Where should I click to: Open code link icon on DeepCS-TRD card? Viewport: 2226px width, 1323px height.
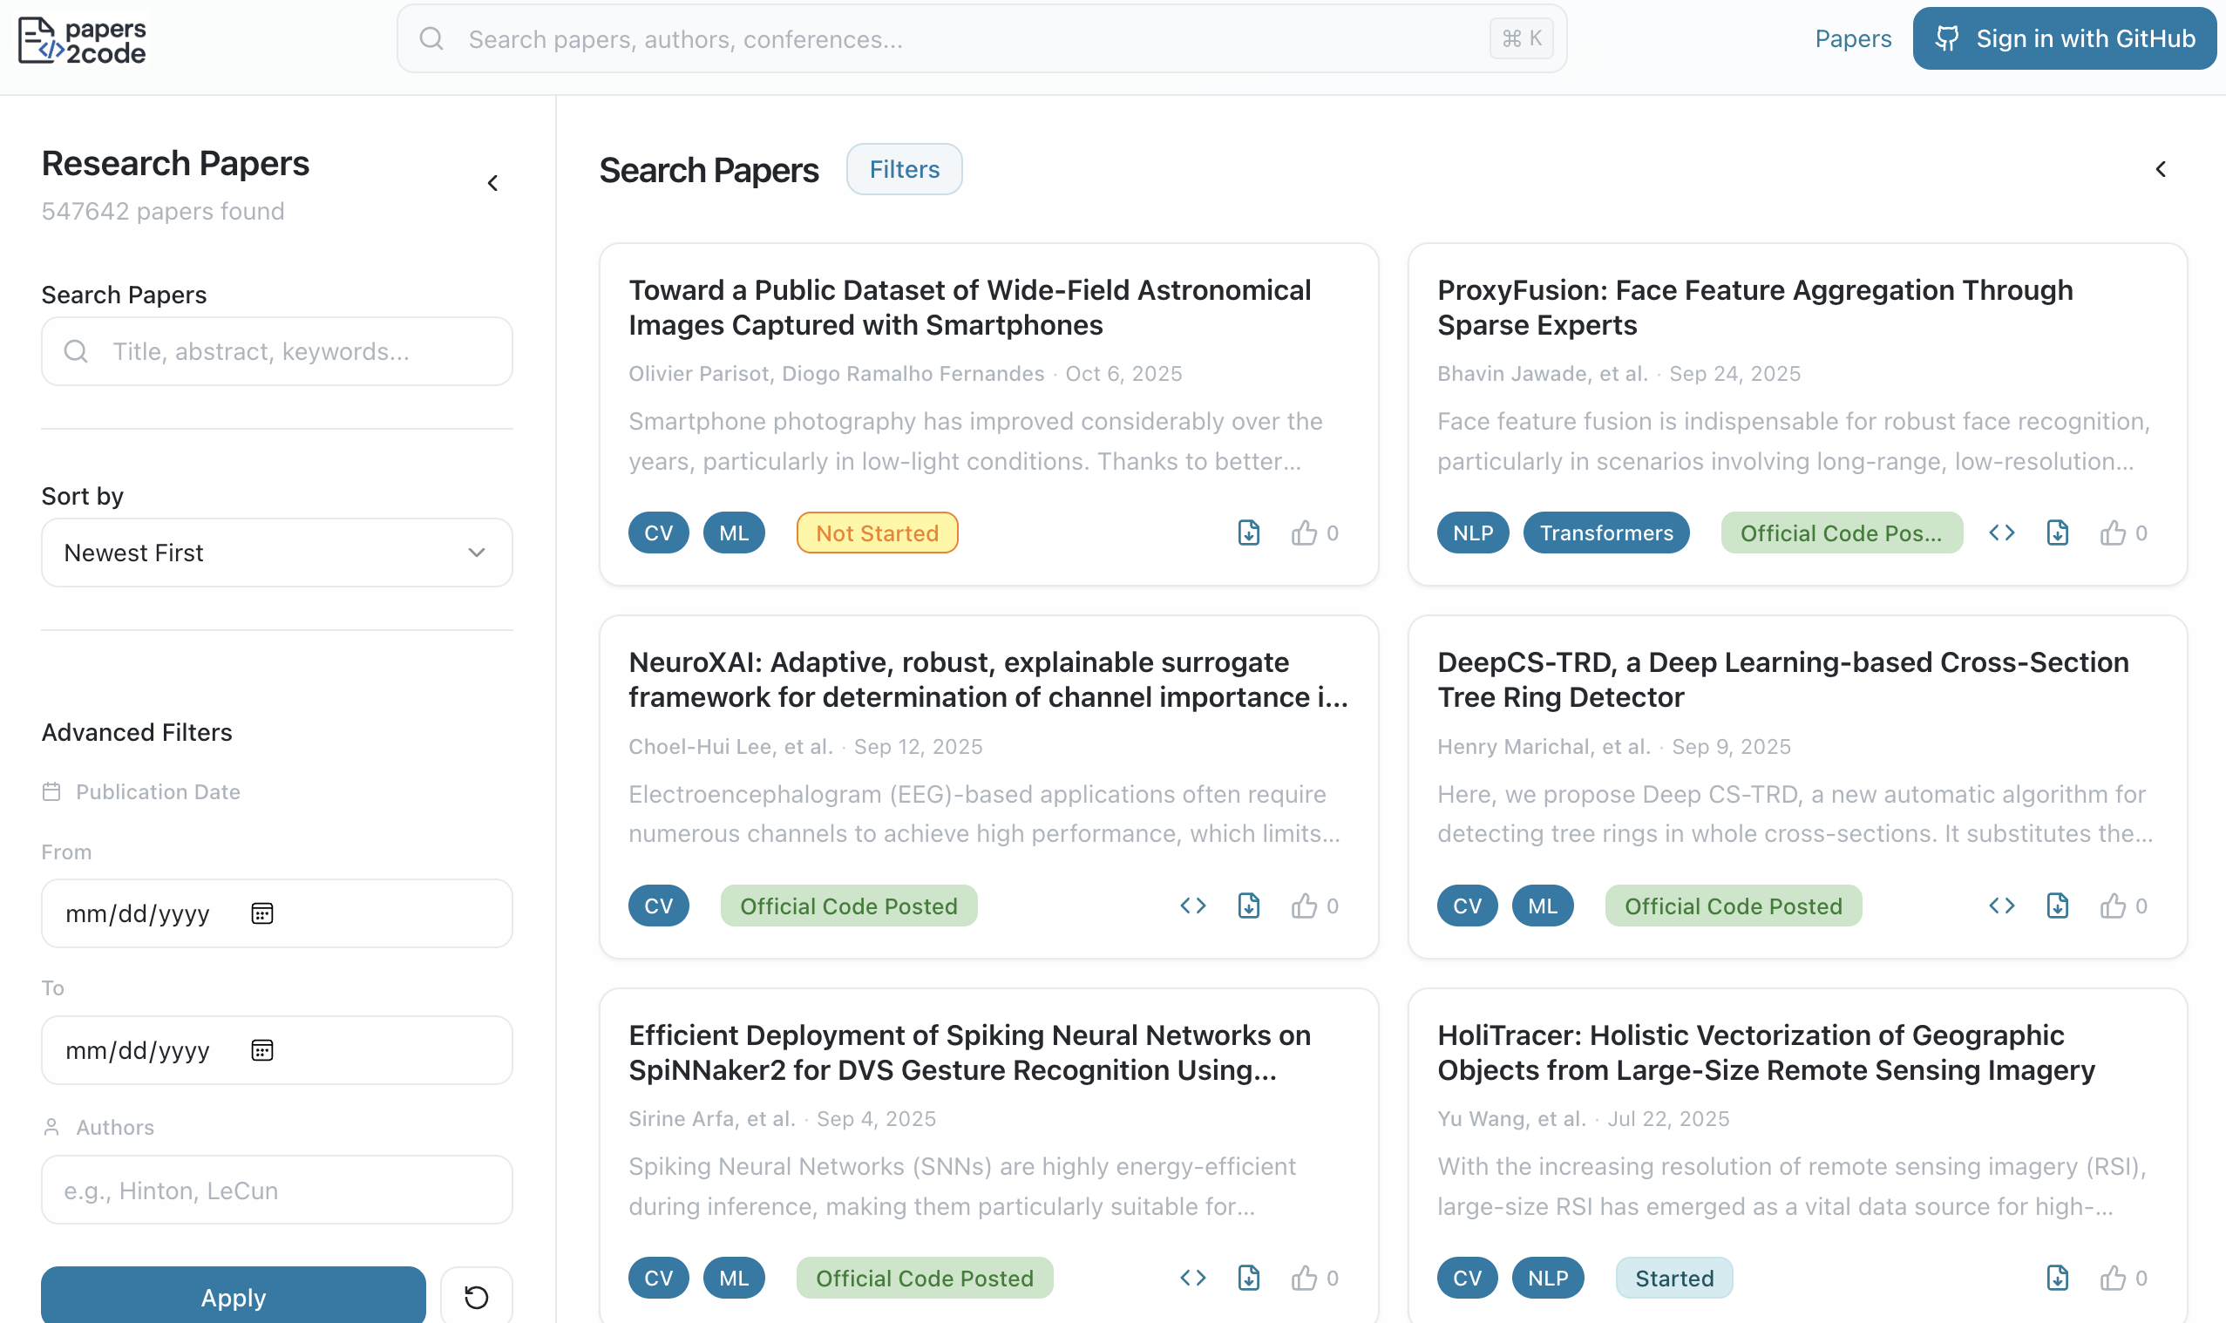pos(2001,906)
